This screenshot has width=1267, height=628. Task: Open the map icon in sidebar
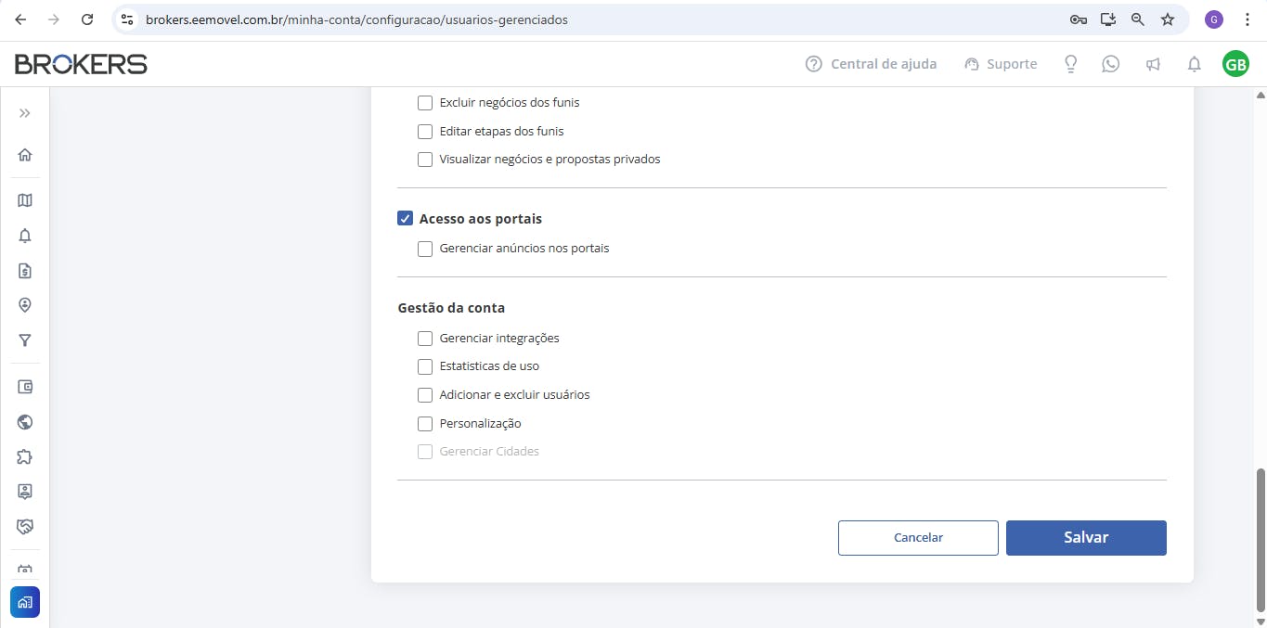coord(25,200)
